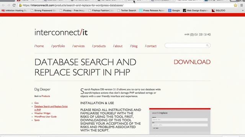Open the Chrome hamburger menu
This screenshot has width=245, height=137.
[x=242, y=5]
